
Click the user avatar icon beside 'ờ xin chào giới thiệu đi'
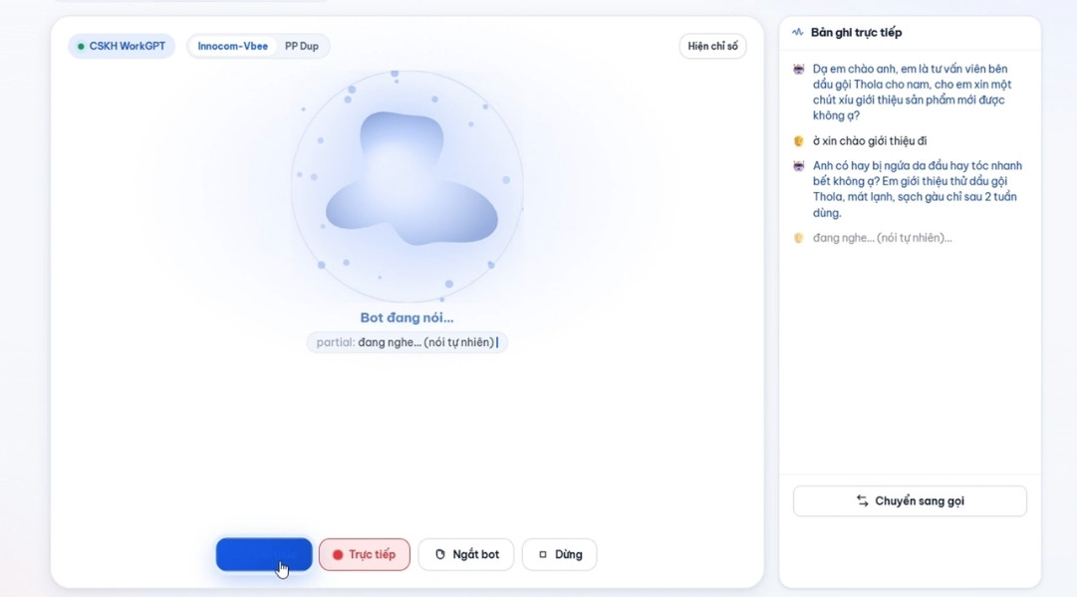(x=799, y=141)
